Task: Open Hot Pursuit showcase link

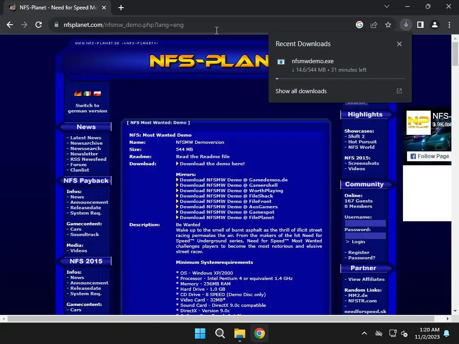Action: point(362,142)
